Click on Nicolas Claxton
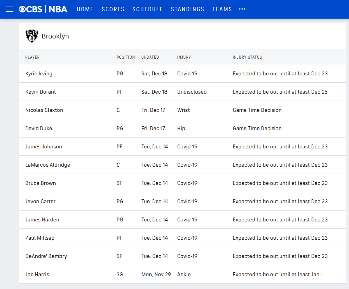The image size is (349, 289). 44,110
